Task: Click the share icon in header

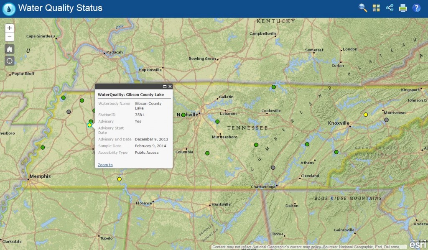Action: (390, 8)
